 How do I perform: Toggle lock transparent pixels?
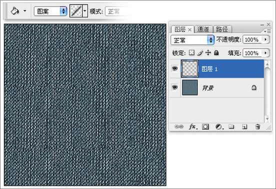pos(191,52)
